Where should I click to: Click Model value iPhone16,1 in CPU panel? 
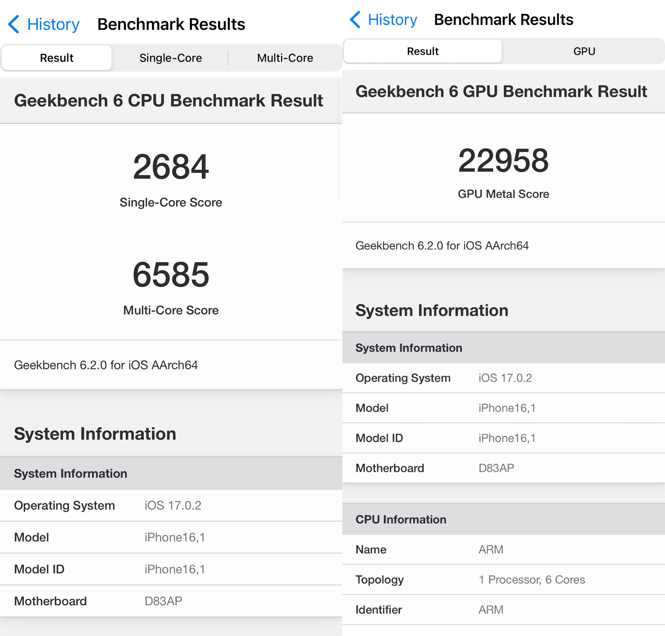click(x=175, y=537)
